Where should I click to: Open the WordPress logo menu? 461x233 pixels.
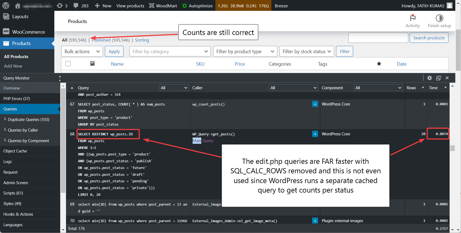[6, 5]
